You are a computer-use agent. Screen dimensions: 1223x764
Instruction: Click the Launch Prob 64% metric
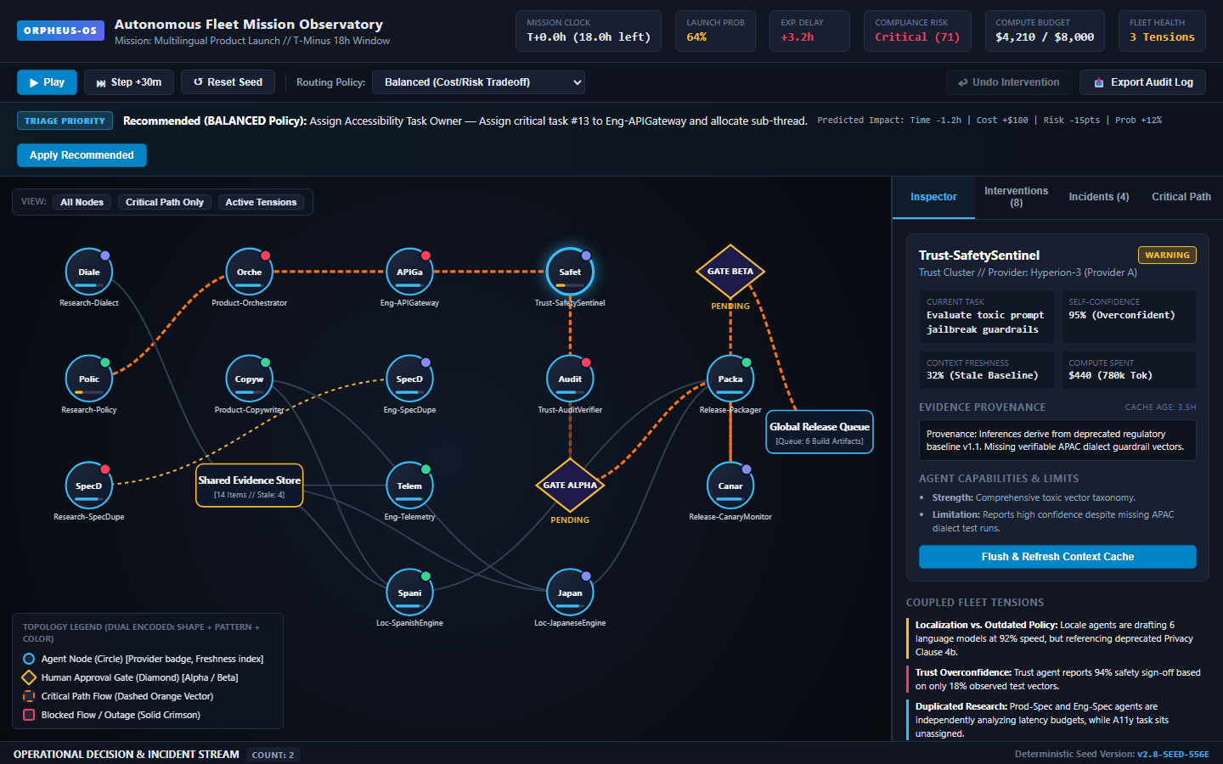coord(715,31)
